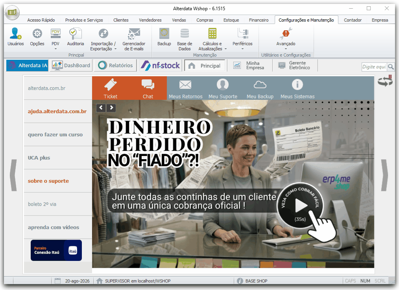The image size is (399, 290).
Task: Expand the PDV dropdown arrow
Action: [55, 49]
